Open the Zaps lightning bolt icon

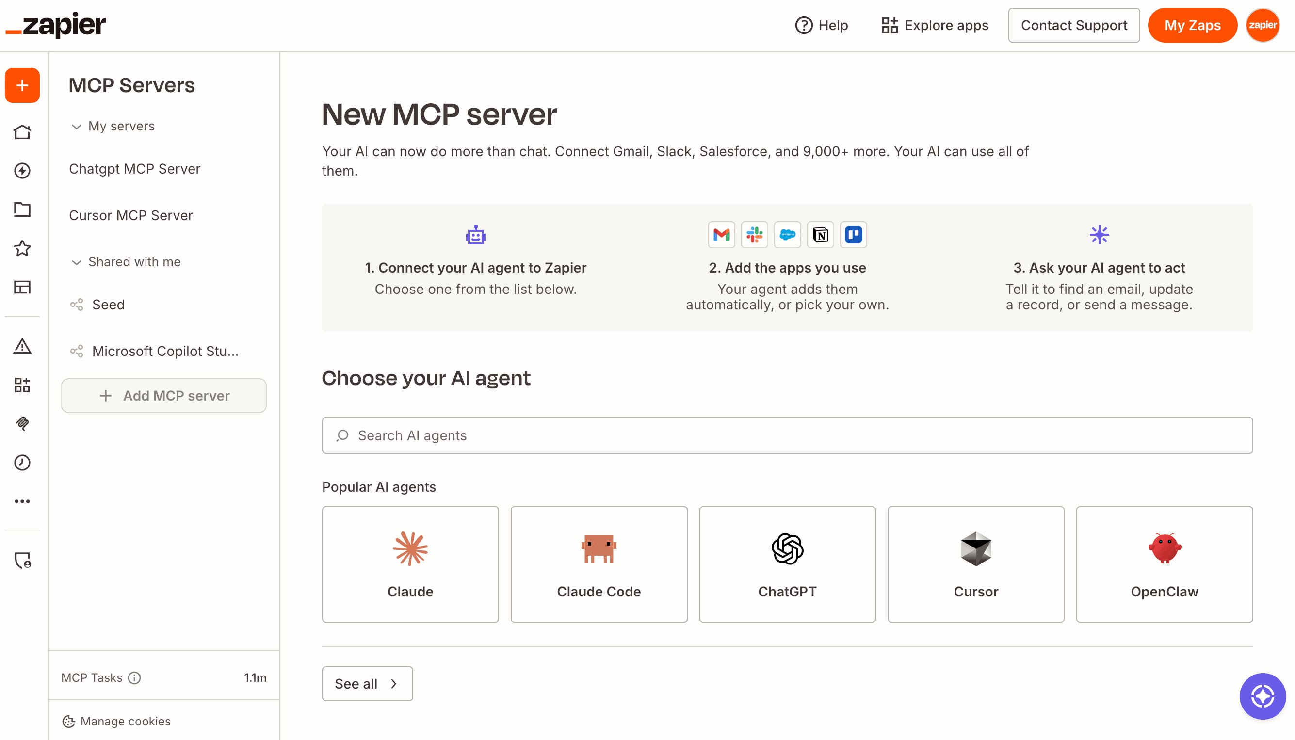pos(22,170)
